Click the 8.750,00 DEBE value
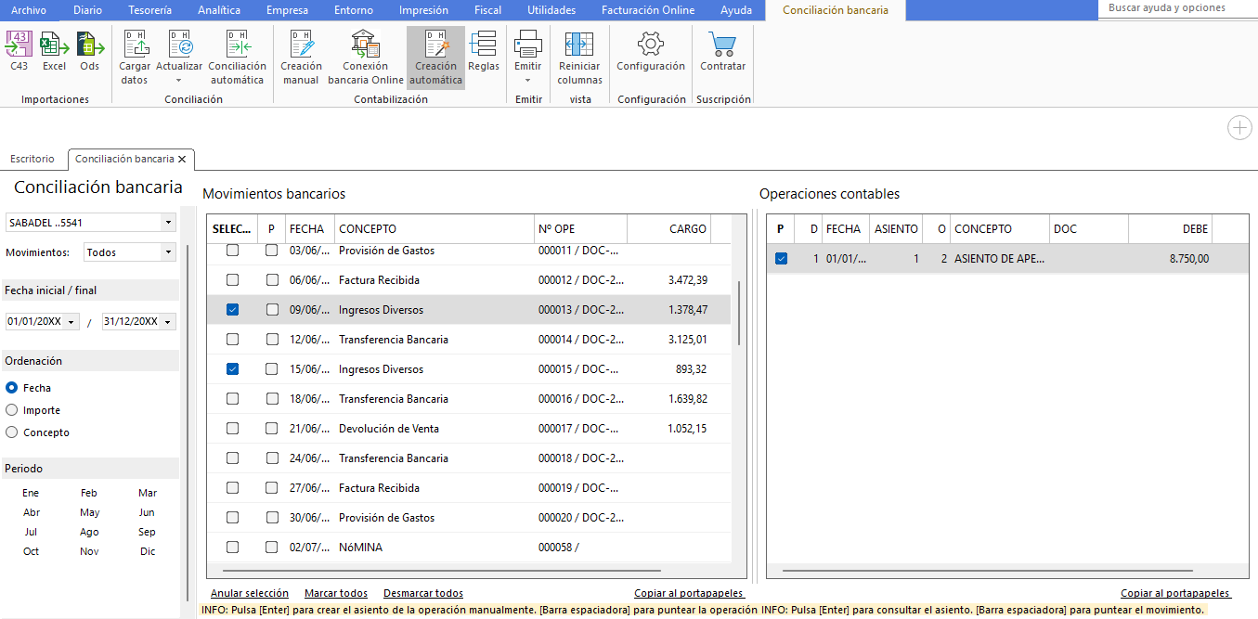 [x=1189, y=259]
